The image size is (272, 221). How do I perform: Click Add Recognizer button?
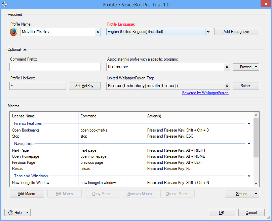click(237, 32)
